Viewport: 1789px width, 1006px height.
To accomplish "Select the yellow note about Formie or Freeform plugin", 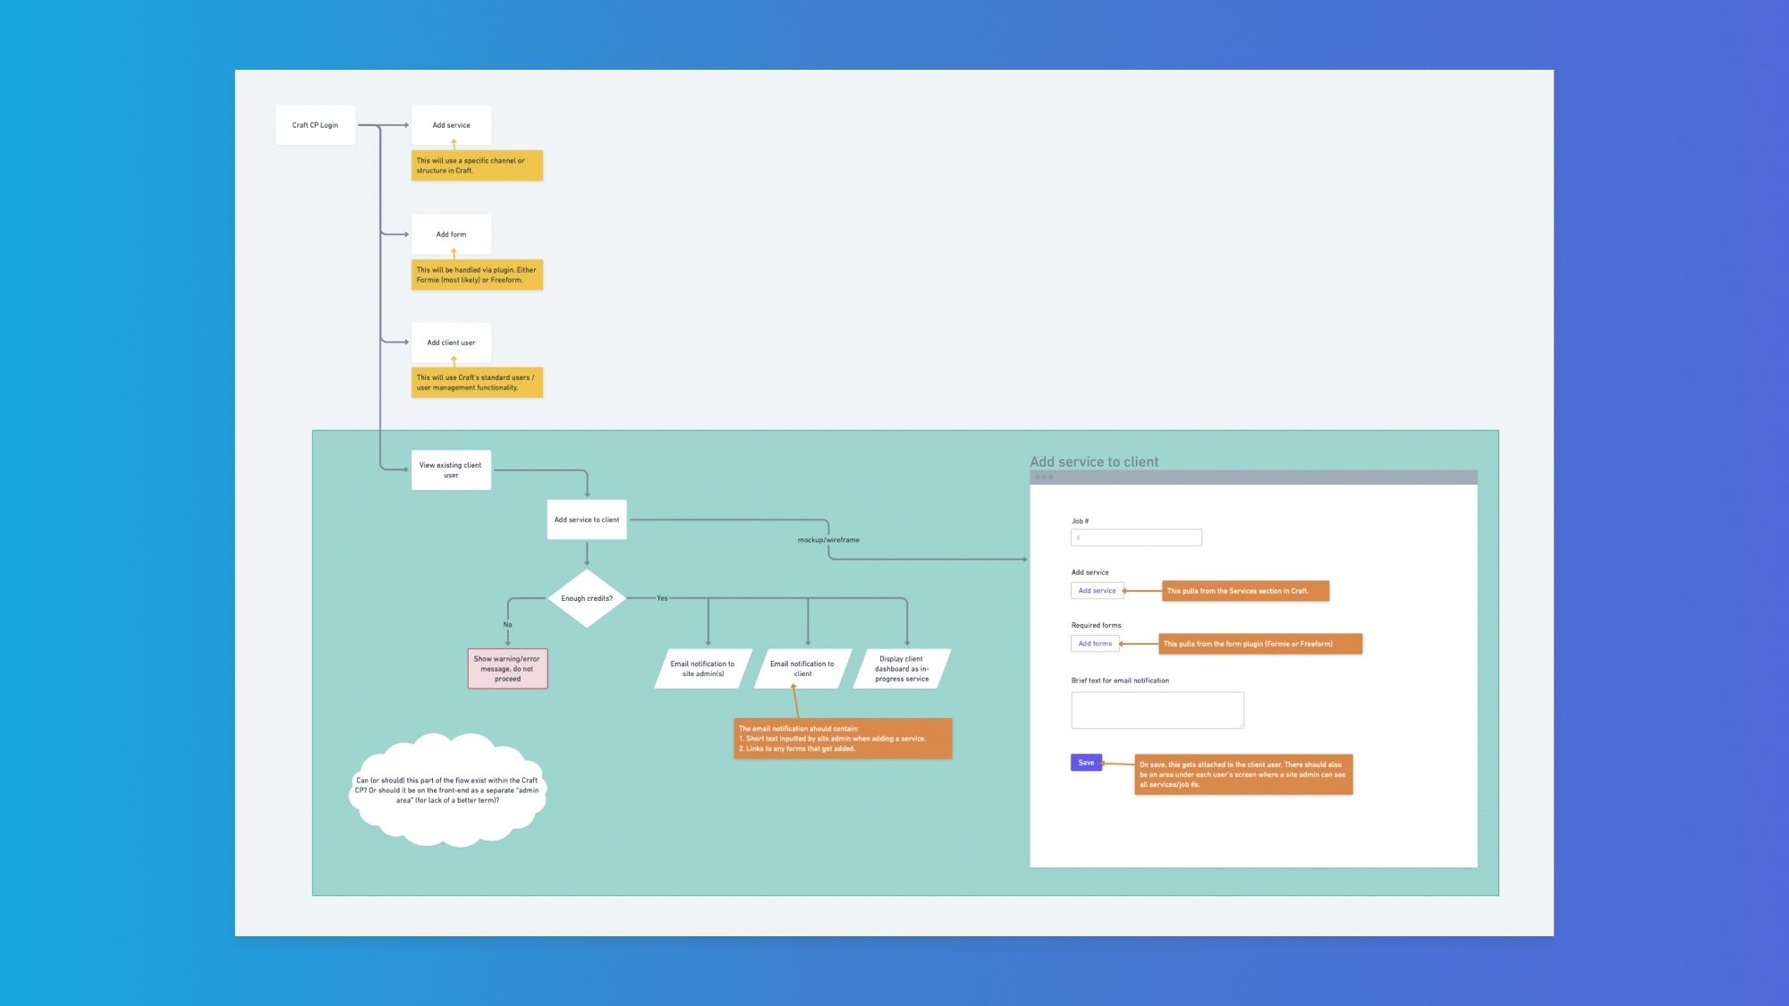I will (x=477, y=275).
